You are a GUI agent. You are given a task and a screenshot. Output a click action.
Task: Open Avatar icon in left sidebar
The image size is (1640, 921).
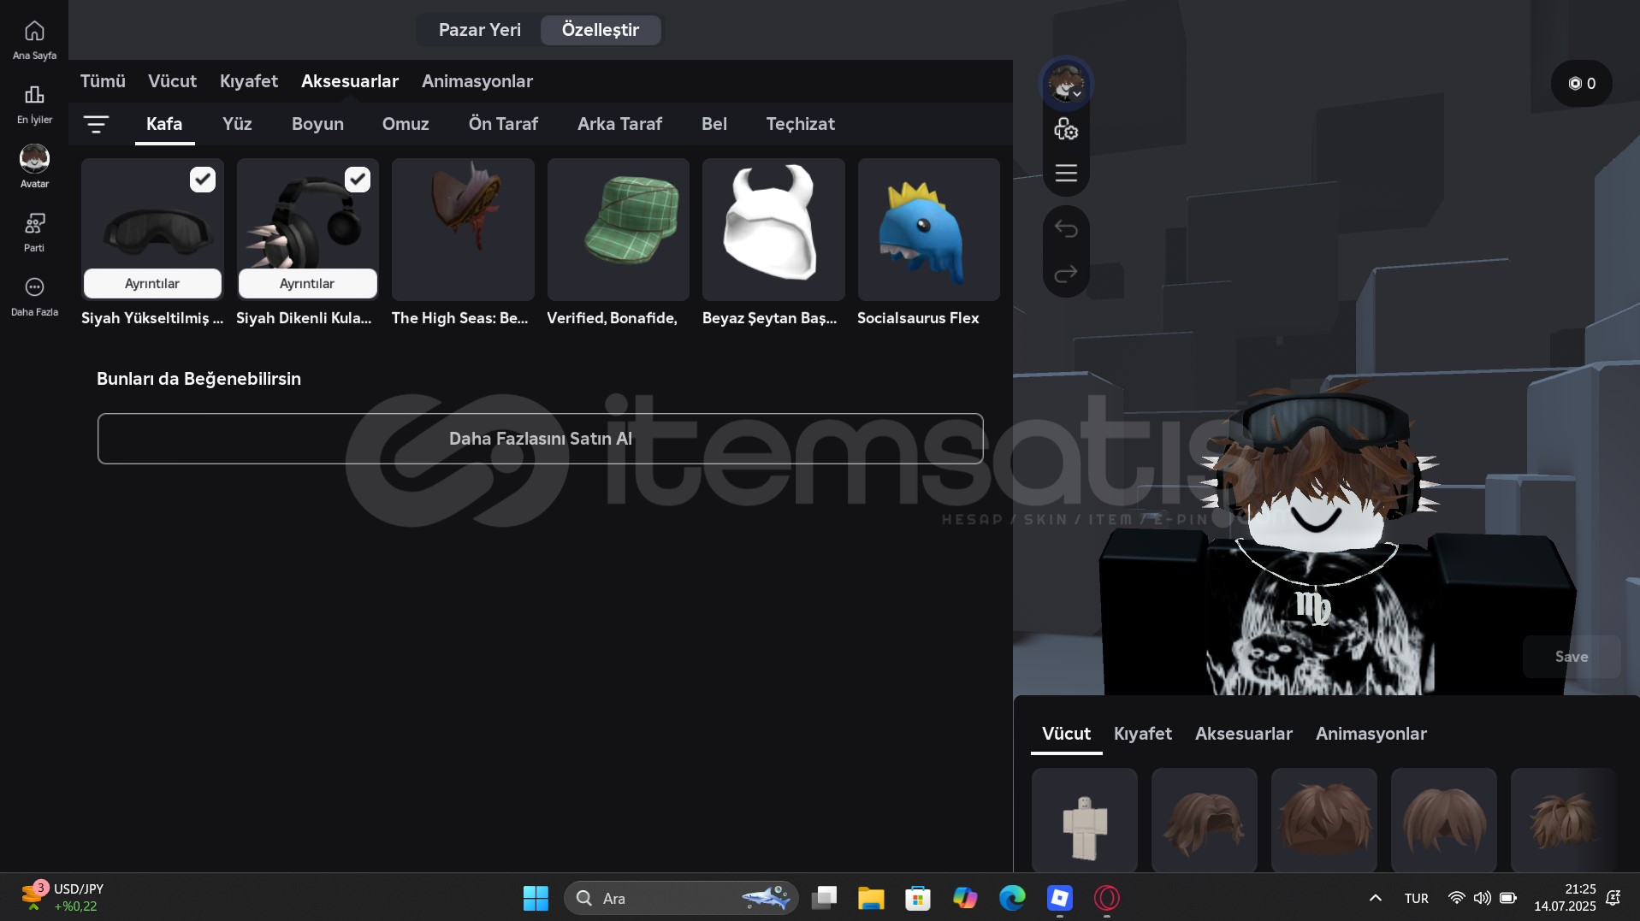[x=34, y=167]
